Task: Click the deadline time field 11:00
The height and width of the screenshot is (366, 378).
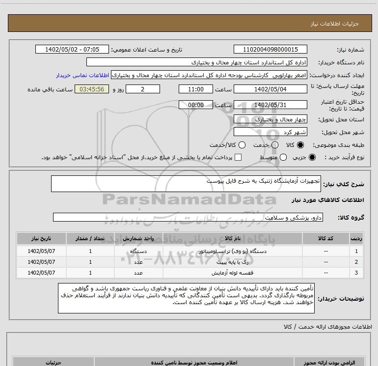Action: 196,89
